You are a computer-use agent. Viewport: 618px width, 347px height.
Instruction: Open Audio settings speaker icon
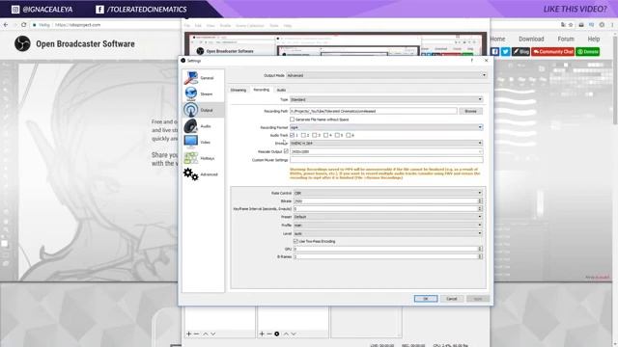191,126
